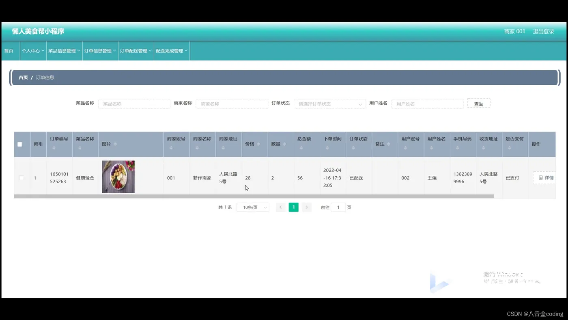568x320 pixels.
Task: Open the 请选择订单状态 dropdown
Action: tap(330, 104)
